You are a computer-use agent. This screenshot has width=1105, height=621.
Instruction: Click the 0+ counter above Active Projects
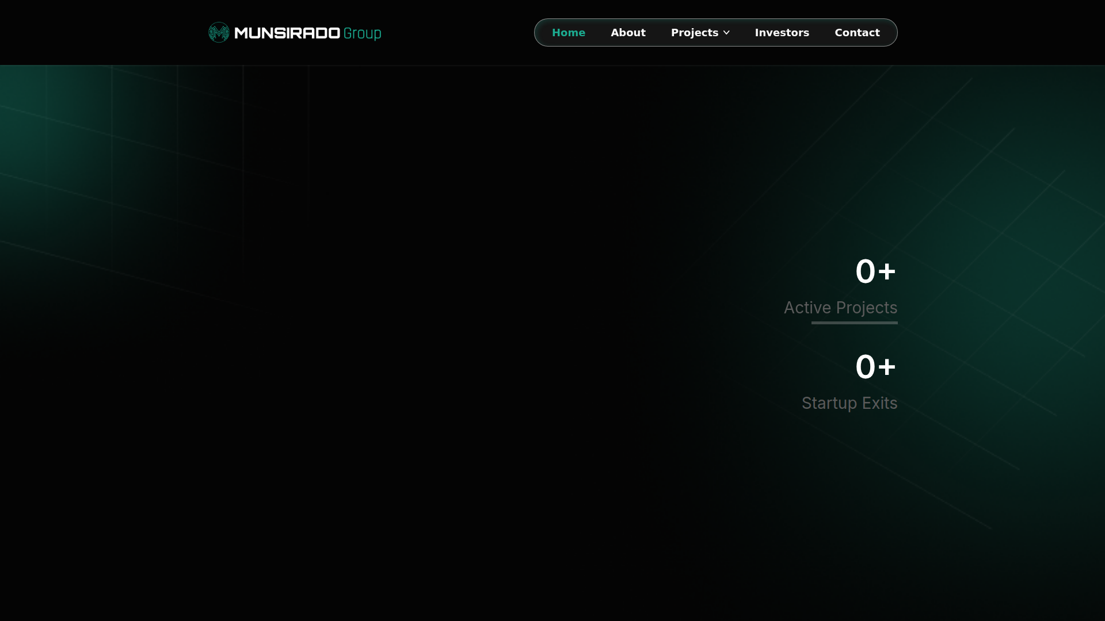coord(876,271)
